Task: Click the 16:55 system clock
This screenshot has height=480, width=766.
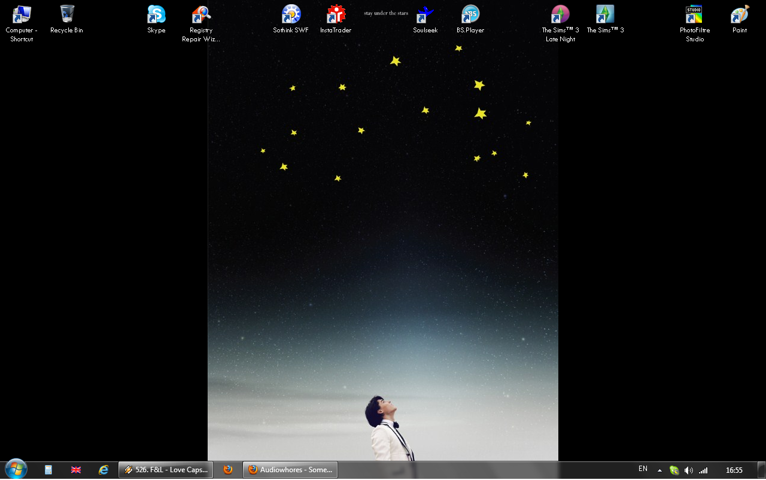Action: pos(734,470)
